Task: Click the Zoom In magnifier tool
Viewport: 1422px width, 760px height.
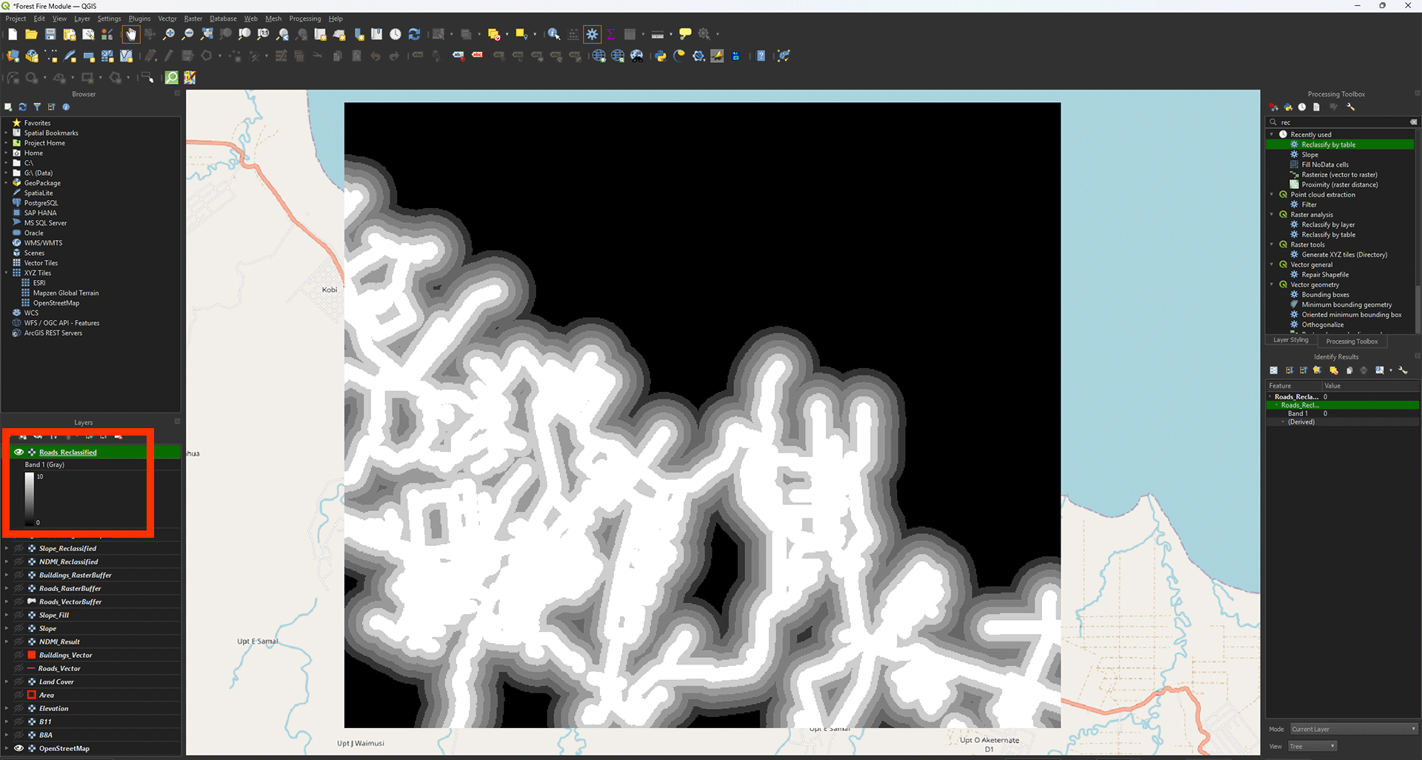Action: (x=169, y=34)
